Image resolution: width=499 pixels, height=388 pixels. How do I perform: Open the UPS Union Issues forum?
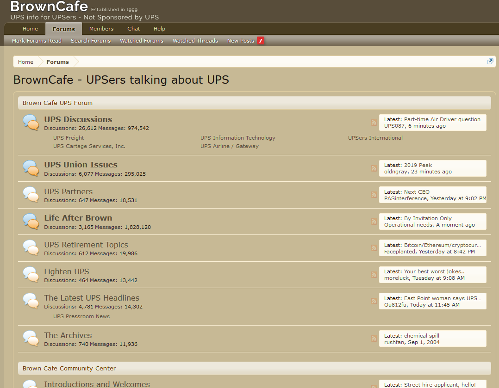[81, 165]
